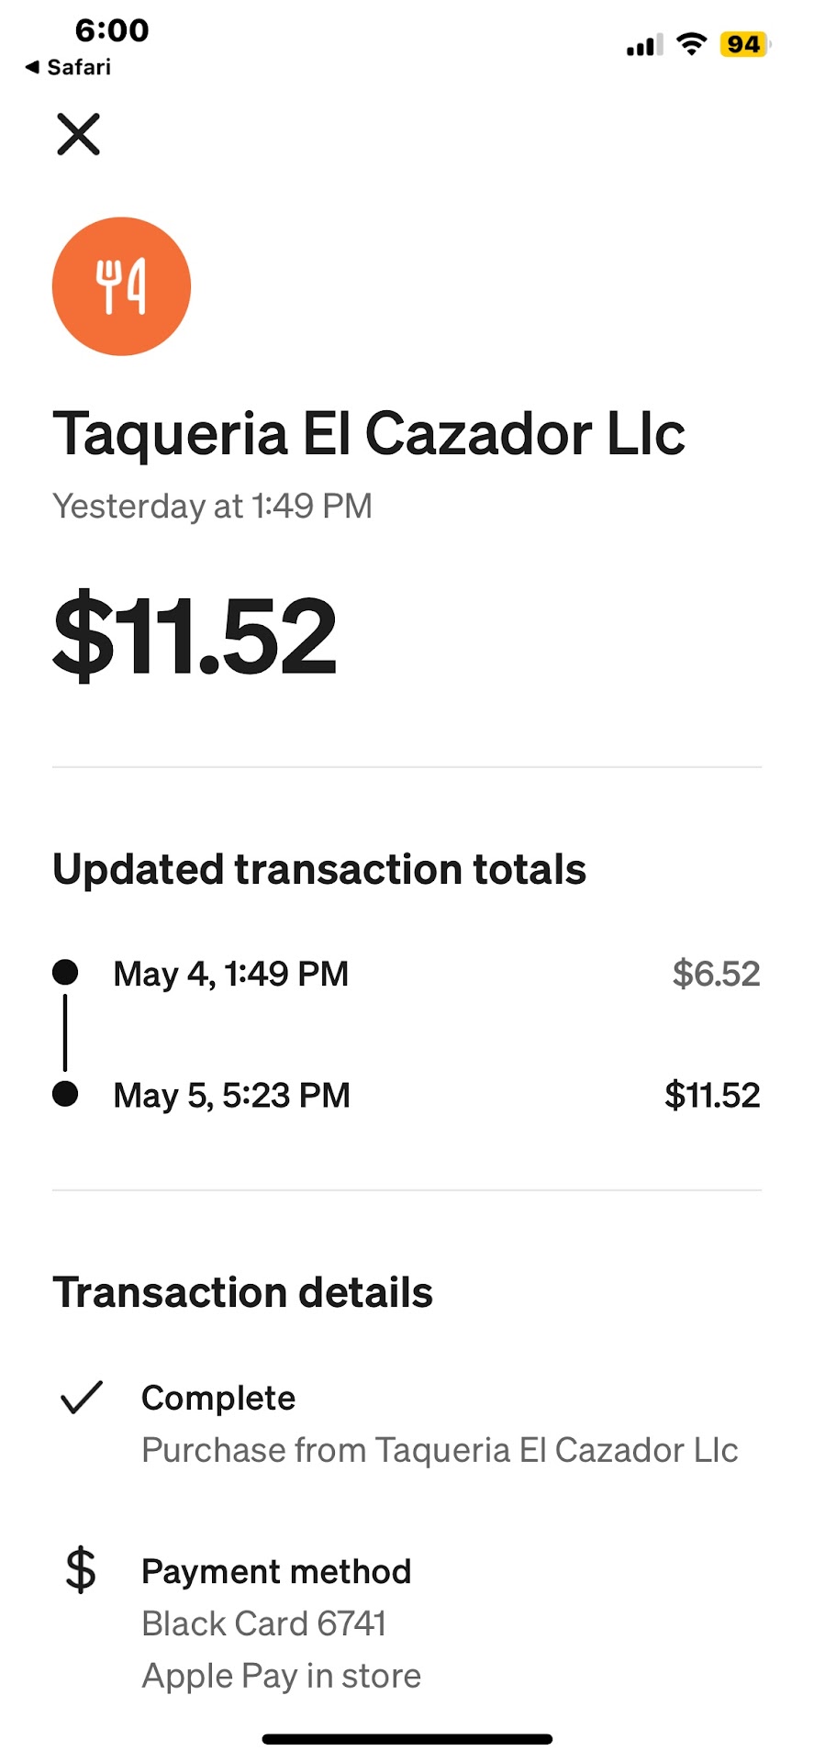Close the transaction detail screen
This screenshot has width=814, height=1762.
click(x=78, y=134)
